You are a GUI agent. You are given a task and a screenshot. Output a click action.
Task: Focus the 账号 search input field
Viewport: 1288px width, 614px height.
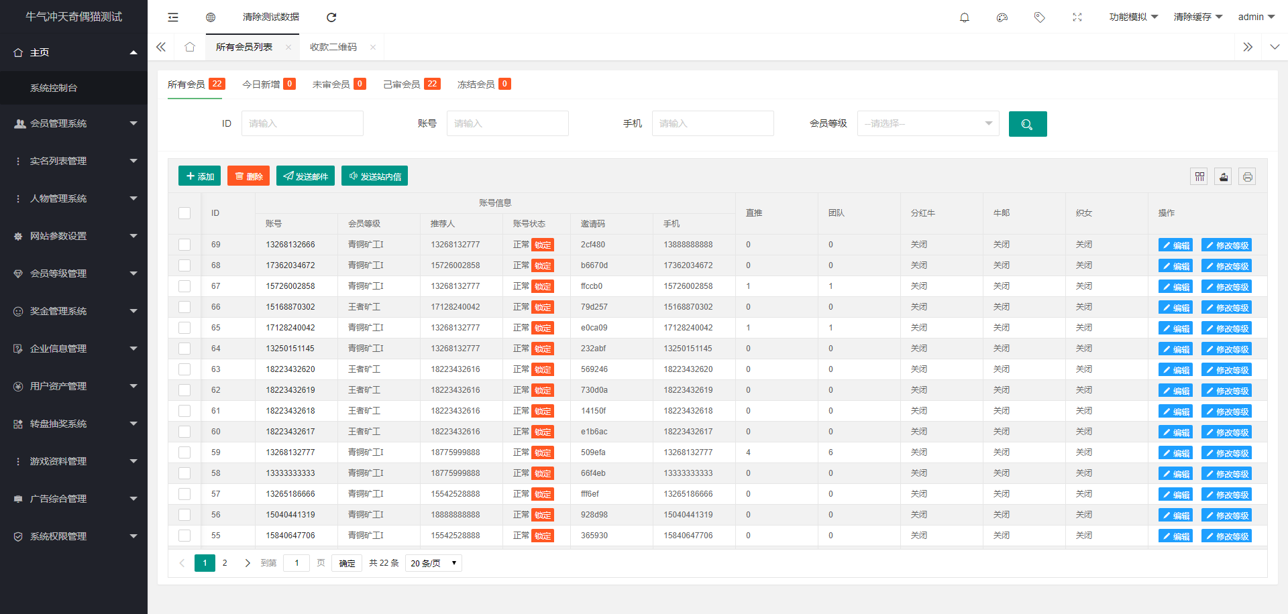[508, 123]
